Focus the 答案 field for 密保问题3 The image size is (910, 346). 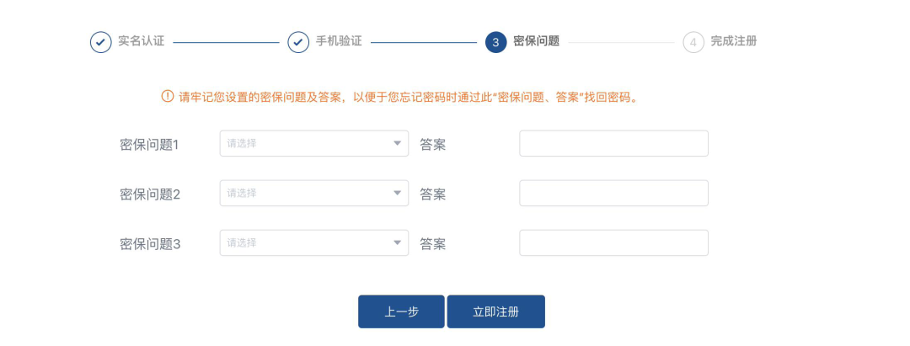pos(613,242)
